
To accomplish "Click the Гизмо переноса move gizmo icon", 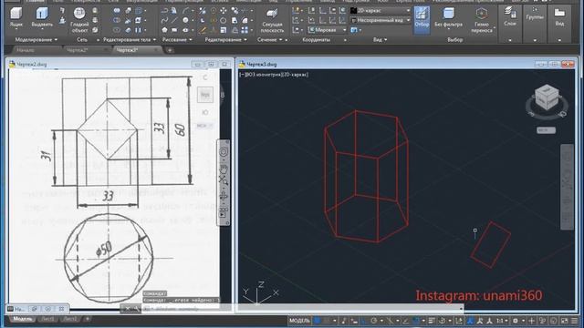I will (482, 15).
